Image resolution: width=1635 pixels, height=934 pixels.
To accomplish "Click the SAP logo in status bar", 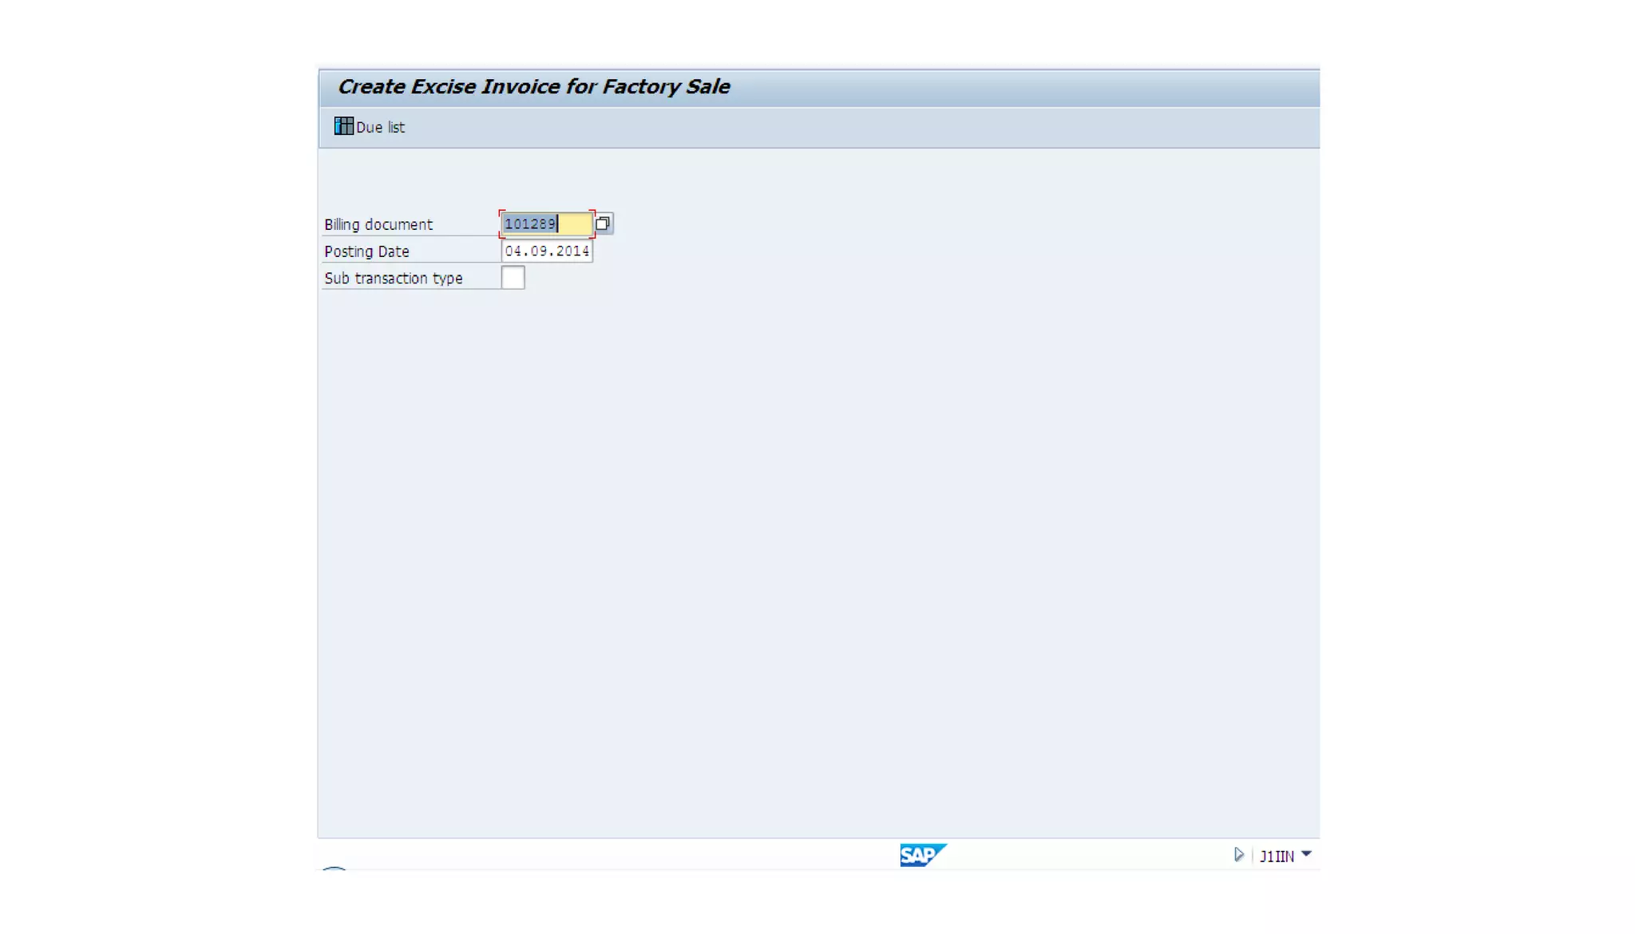I will click(922, 855).
